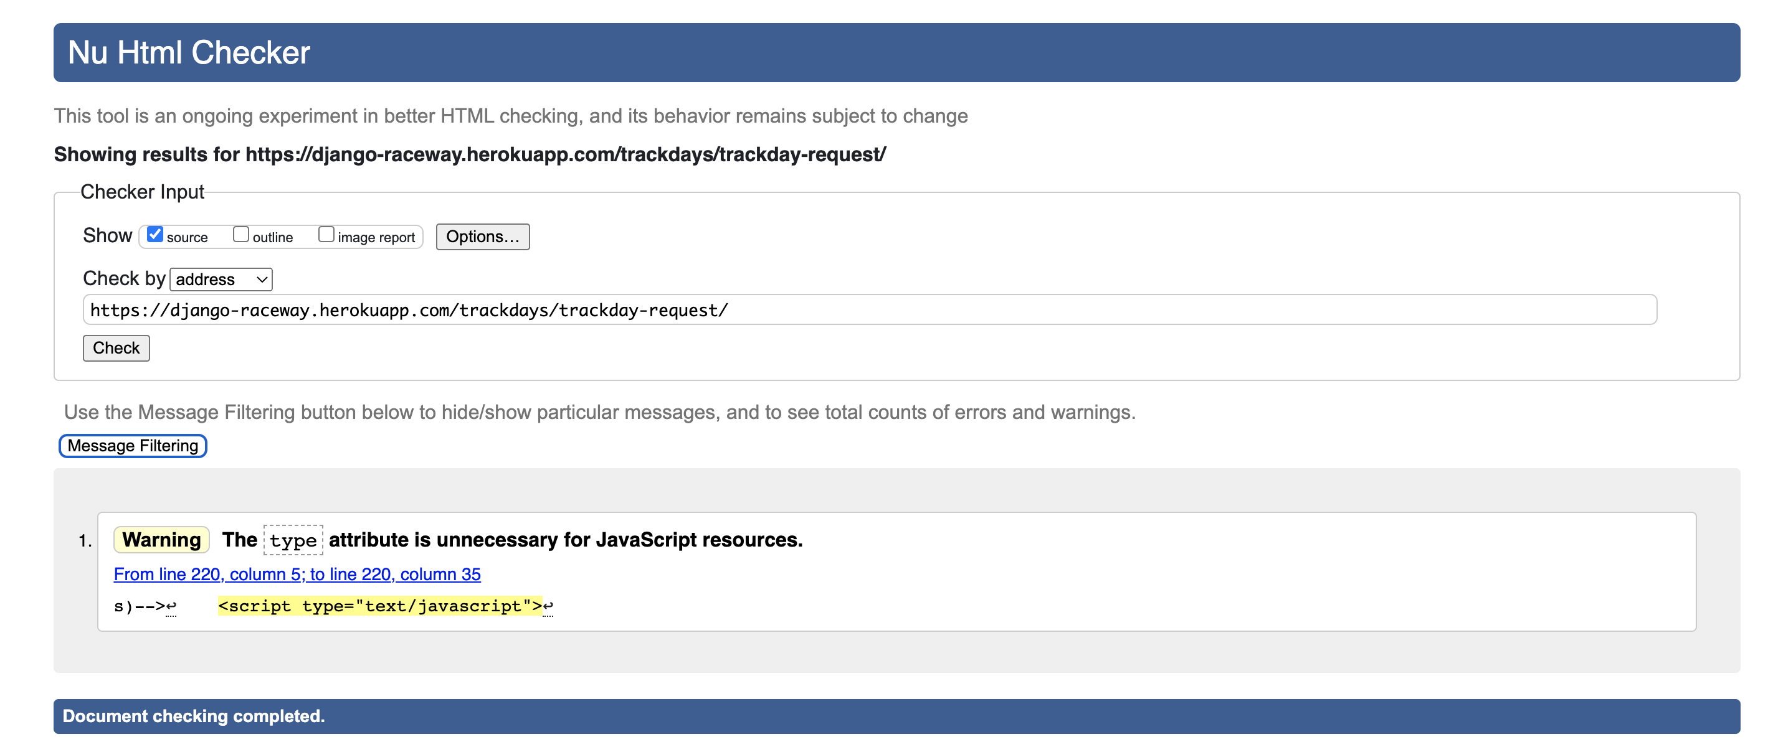Expand the Check by address dropdown
Image resolution: width=1768 pixels, height=747 pixels.
click(221, 278)
